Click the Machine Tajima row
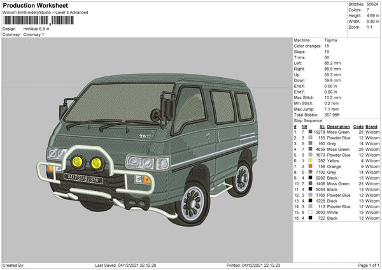The width and height of the screenshot is (382, 270). 315,40
